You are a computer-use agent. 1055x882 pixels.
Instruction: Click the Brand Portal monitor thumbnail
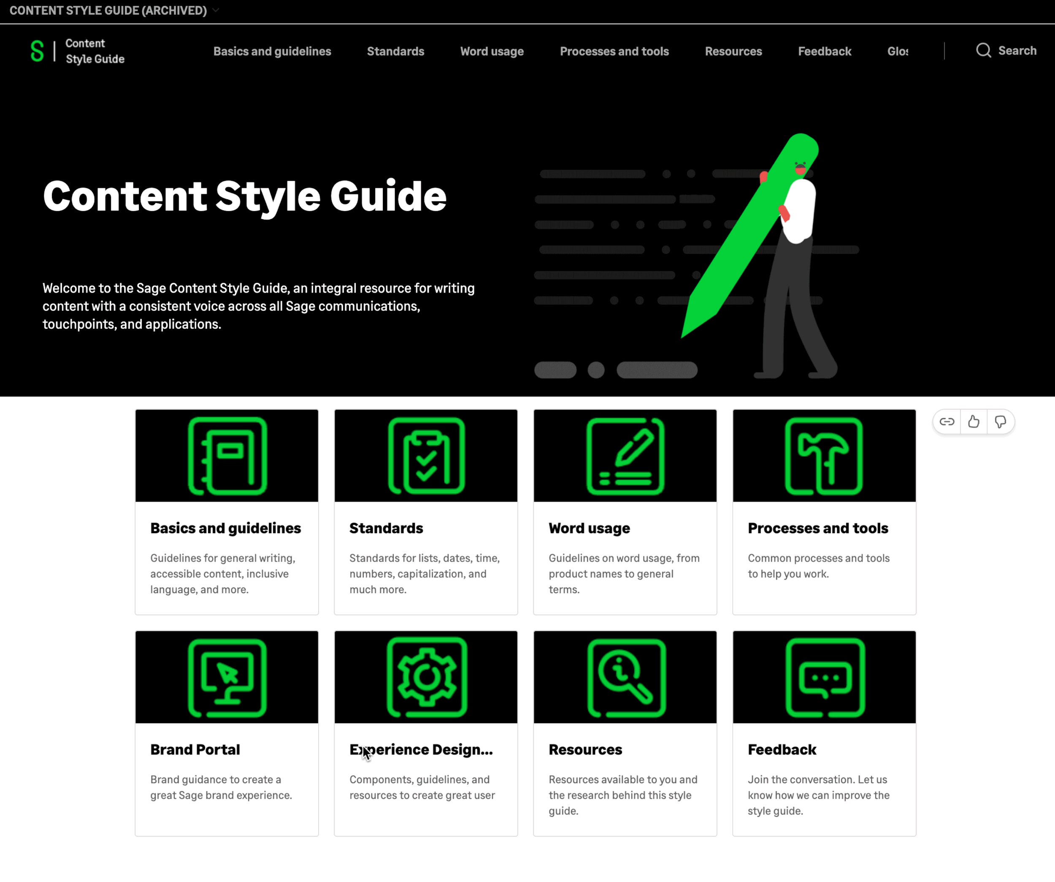tap(227, 677)
